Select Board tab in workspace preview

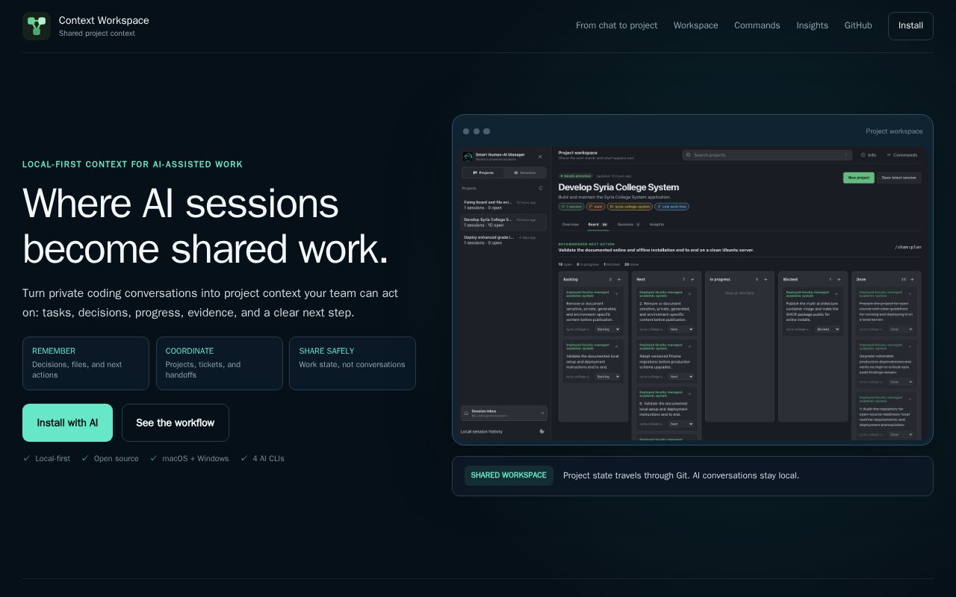click(597, 225)
